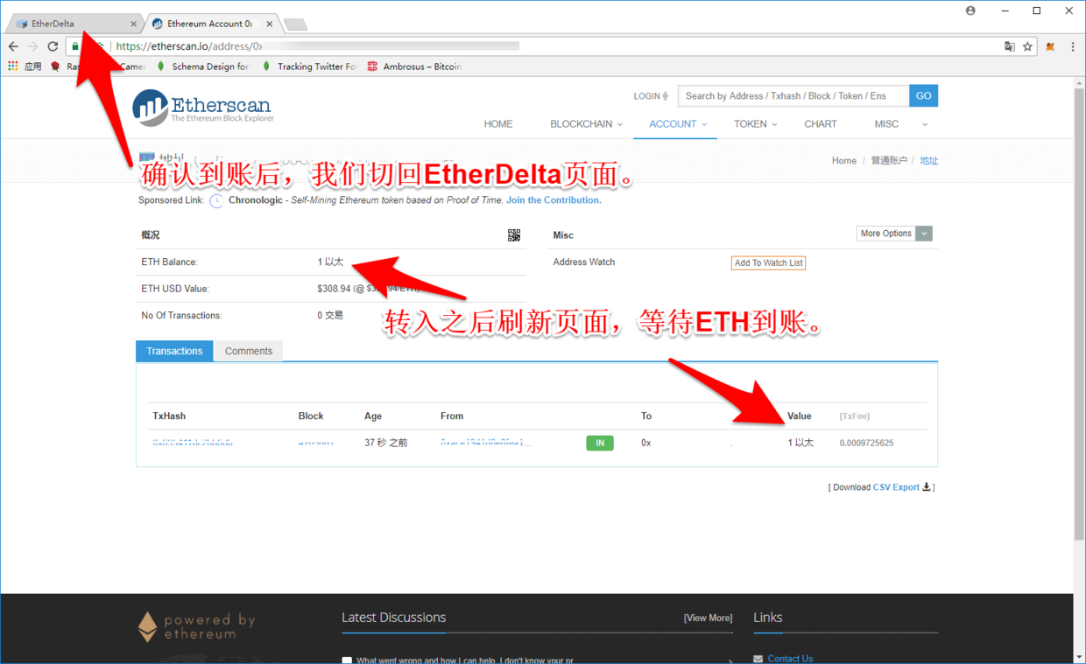Viewport: 1086px width, 664px height.
Task: Click the TxFee value 0.0009725625
Action: [x=866, y=443]
